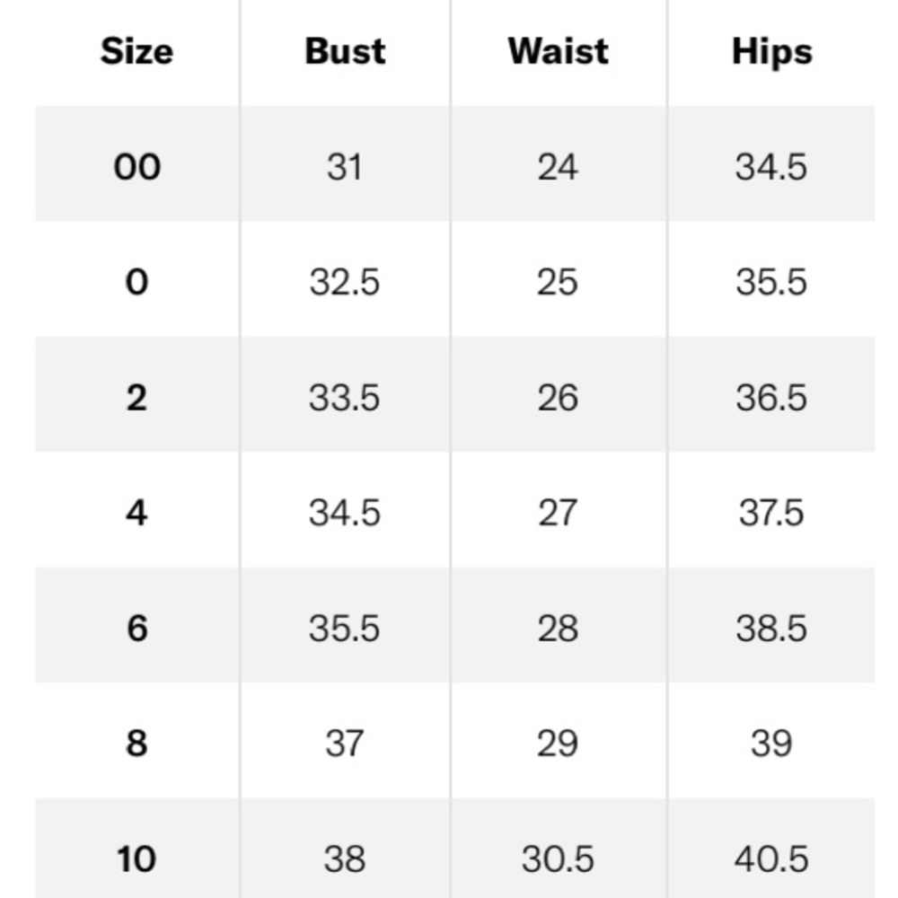The height and width of the screenshot is (898, 898).
Task: Select the size 0 row label
Action: [136, 282]
